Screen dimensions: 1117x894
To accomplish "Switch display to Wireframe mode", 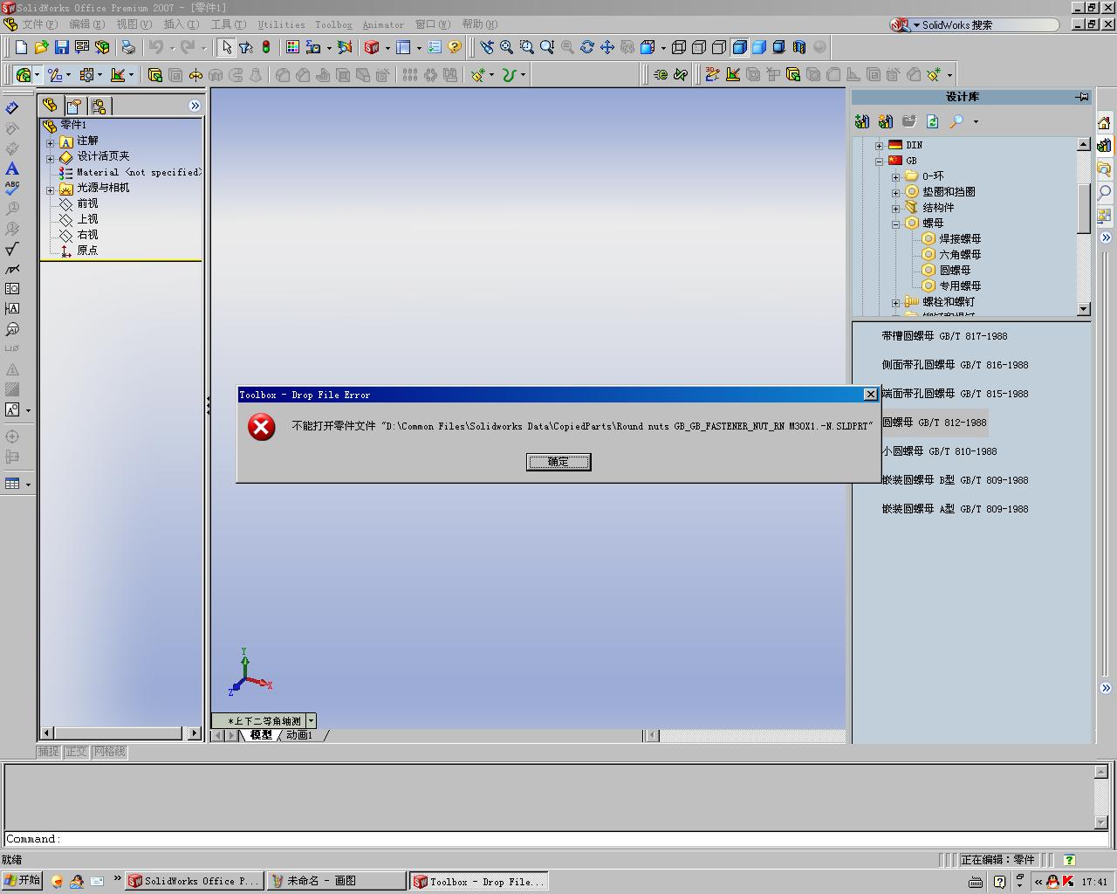I will coord(678,47).
